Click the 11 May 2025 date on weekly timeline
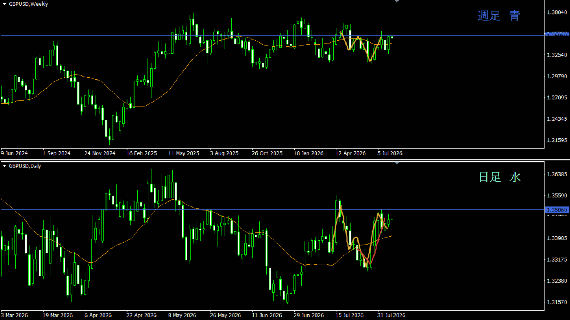570x320 pixels. tap(183, 153)
